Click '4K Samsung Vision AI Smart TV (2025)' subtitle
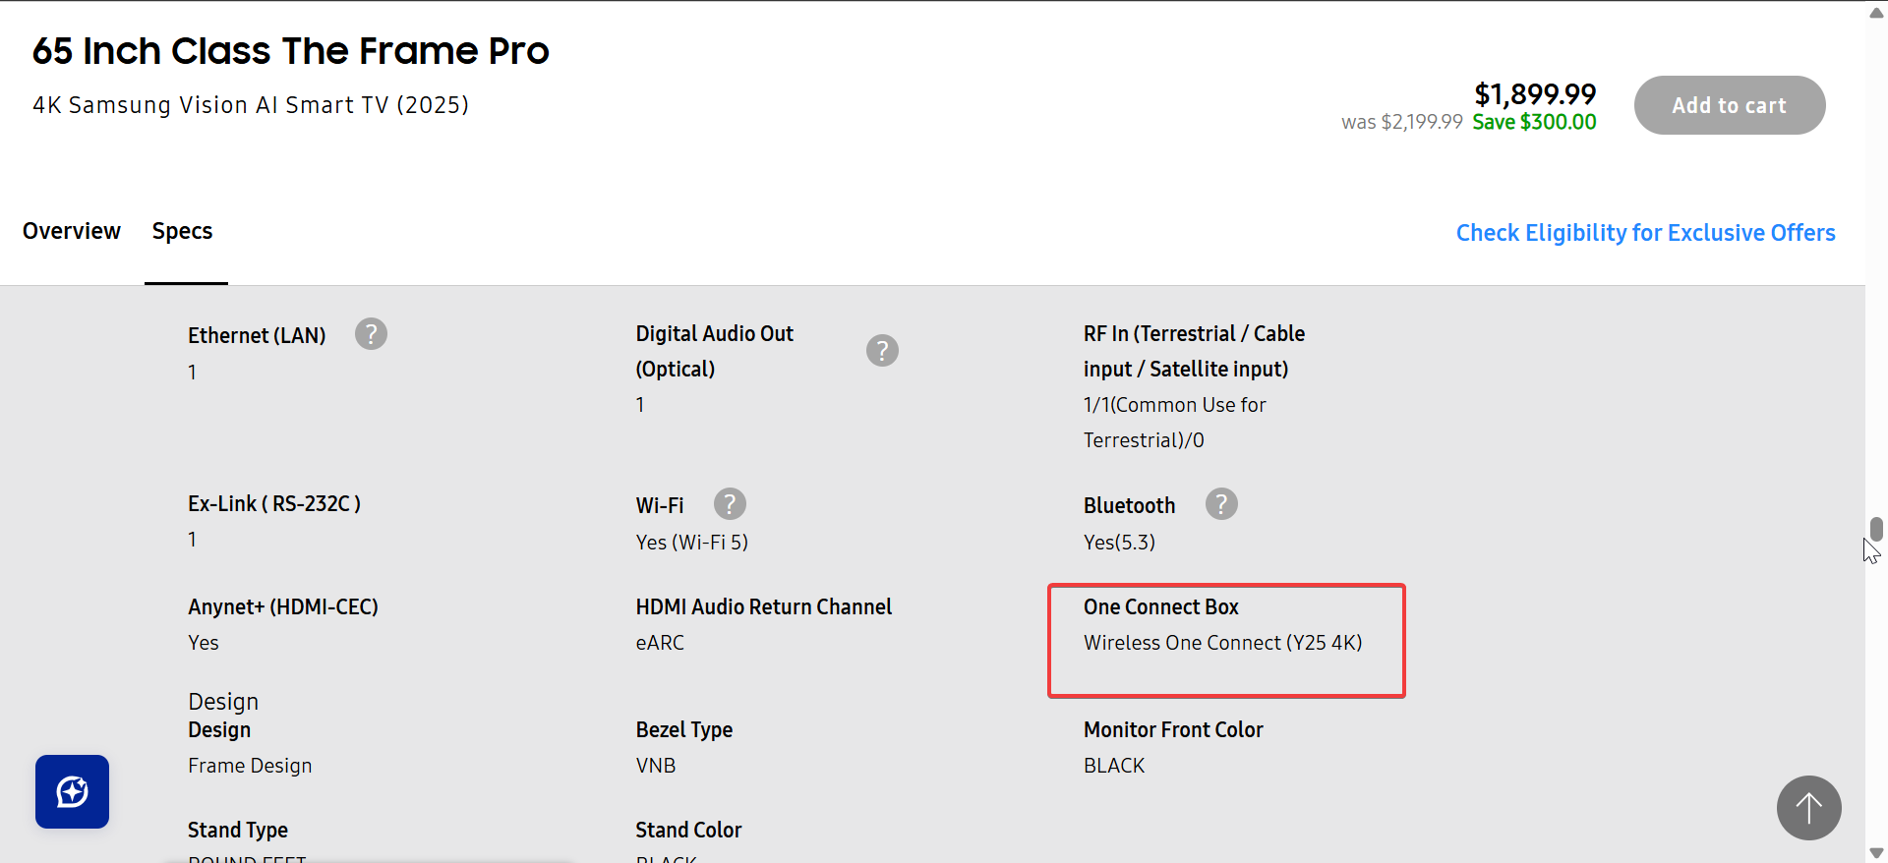1888x863 pixels. click(x=251, y=105)
